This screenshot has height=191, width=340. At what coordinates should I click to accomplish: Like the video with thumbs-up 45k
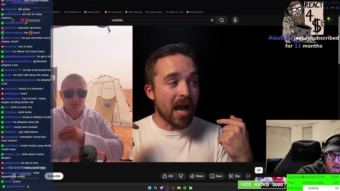pos(168,176)
